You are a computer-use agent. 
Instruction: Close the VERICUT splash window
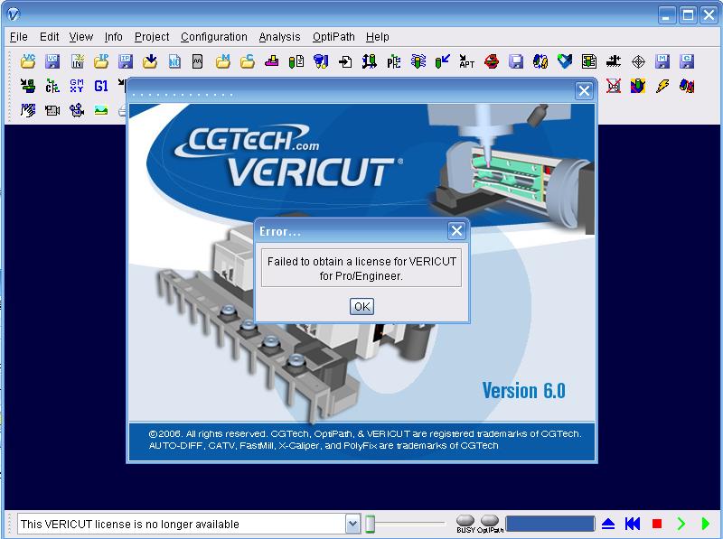pyautogui.click(x=584, y=91)
